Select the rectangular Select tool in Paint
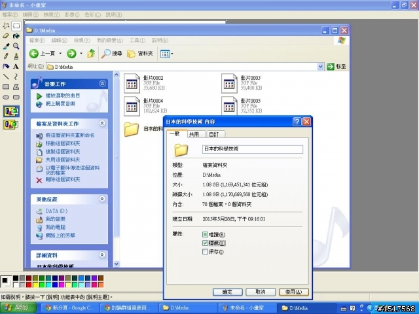 16,26
